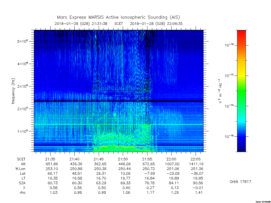
Task: Click the '5×10⁶' frequency tick label
Action: [22, 41]
